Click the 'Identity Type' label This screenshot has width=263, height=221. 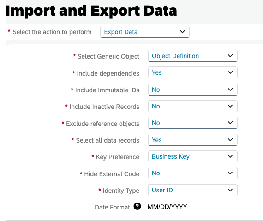(x=121, y=191)
